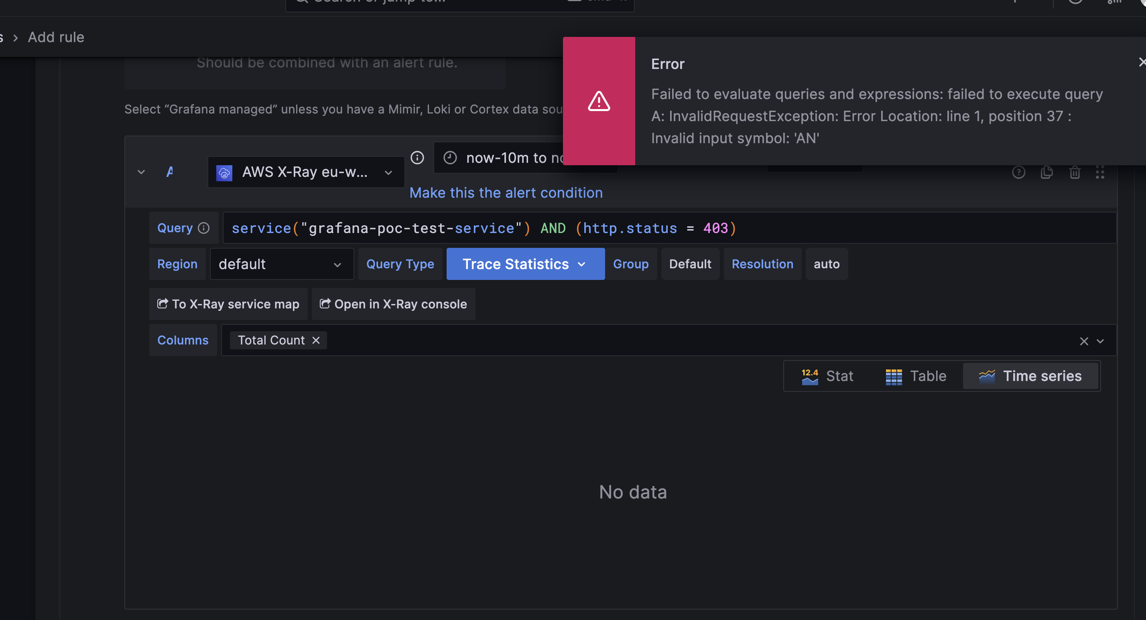Switch view to Time series
1146x620 pixels.
pyautogui.click(x=1031, y=376)
